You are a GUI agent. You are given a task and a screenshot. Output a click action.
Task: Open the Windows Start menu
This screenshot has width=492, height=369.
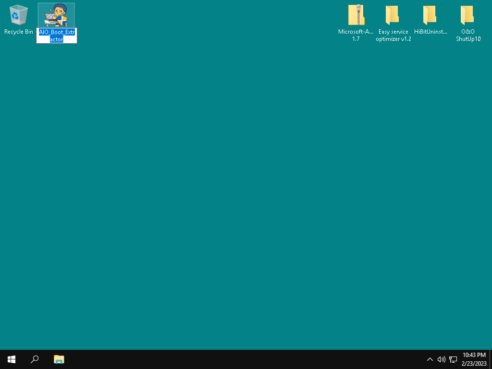point(12,359)
